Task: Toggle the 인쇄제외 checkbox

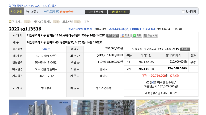Action: tap(183, 12)
